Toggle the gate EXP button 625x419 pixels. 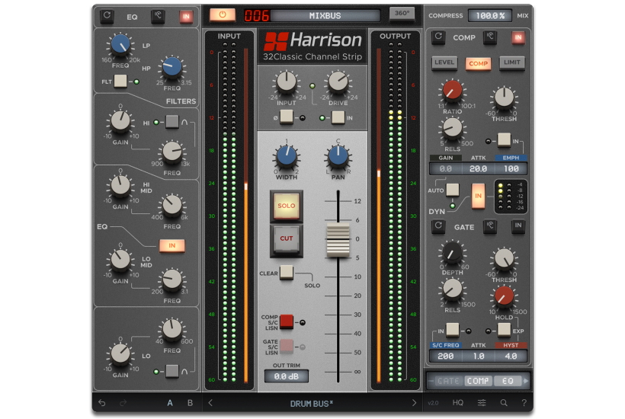(x=504, y=329)
